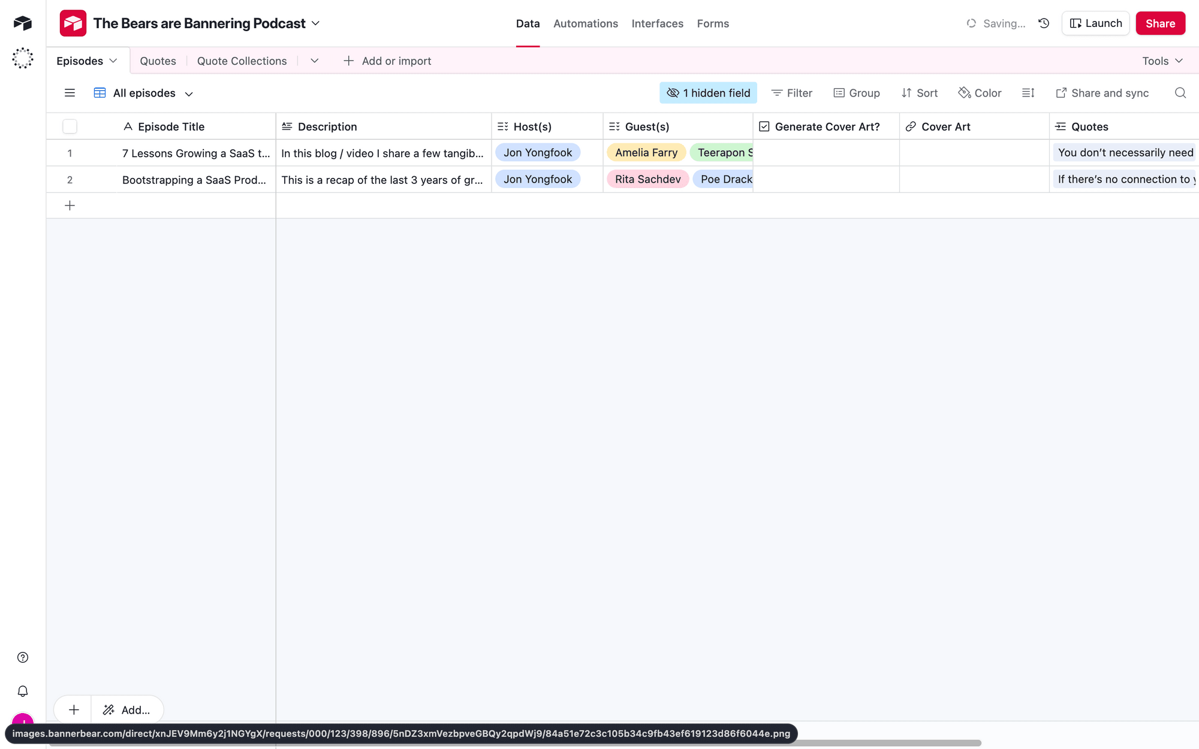
Task: Click the horizontal scrollbar at bottom
Action: pyautogui.click(x=887, y=743)
